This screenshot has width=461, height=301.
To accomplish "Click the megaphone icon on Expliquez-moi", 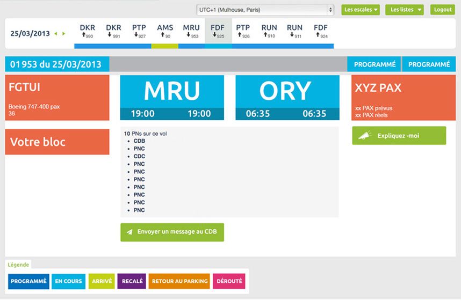I will tap(365, 136).
